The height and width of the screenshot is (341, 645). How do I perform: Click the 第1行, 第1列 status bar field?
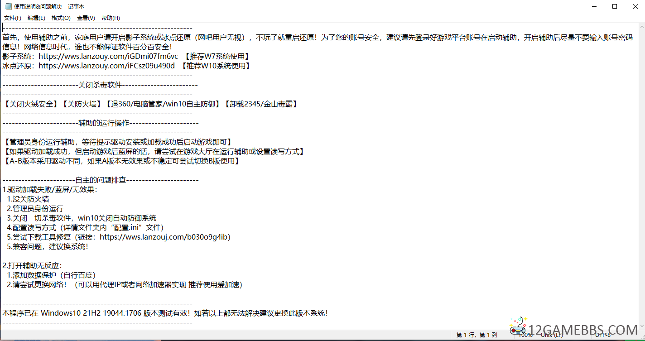[477, 335]
